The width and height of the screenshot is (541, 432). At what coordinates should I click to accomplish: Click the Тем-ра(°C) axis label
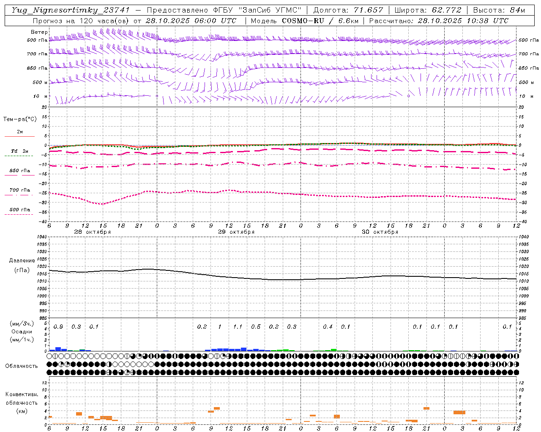click(x=20, y=119)
